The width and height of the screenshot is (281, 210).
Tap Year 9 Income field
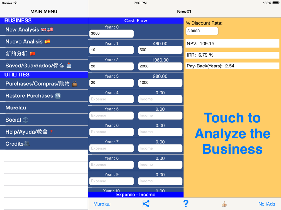click(x=160, y=181)
